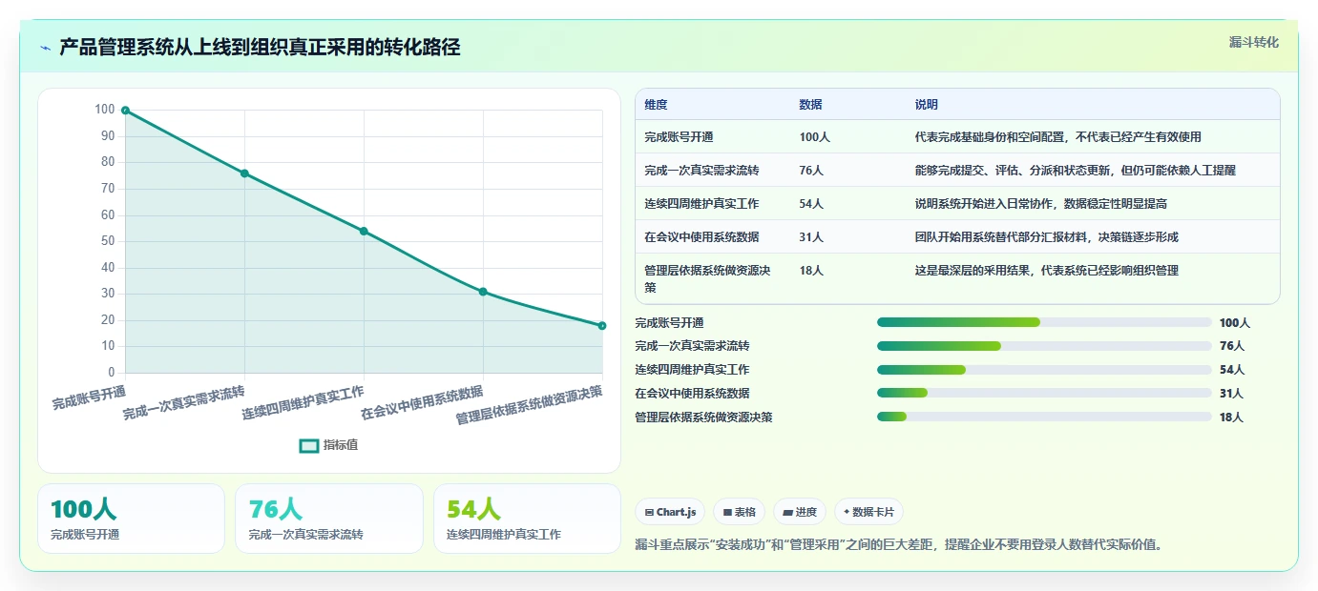Select the 管理层依据系统做资源决策 table cell

pyautogui.click(x=713, y=278)
